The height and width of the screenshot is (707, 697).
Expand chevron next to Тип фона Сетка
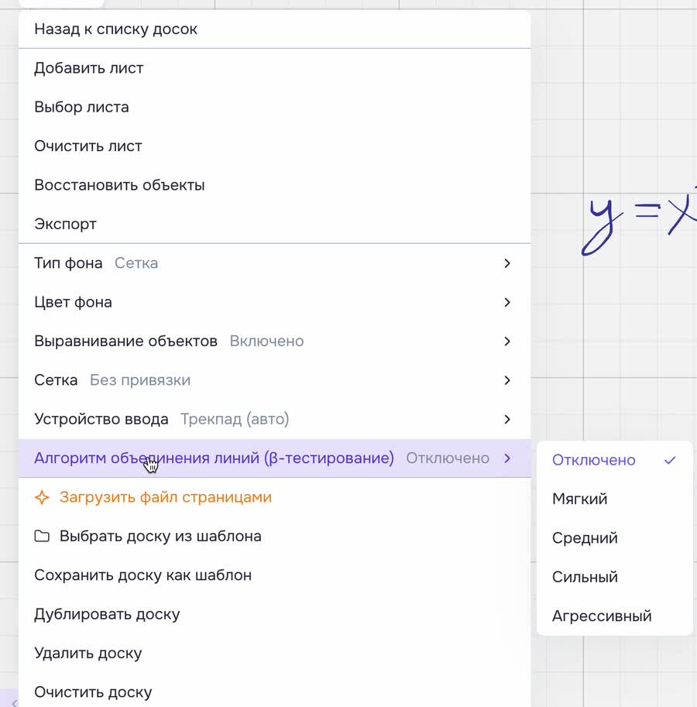pyautogui.click(x=507, y=263)
